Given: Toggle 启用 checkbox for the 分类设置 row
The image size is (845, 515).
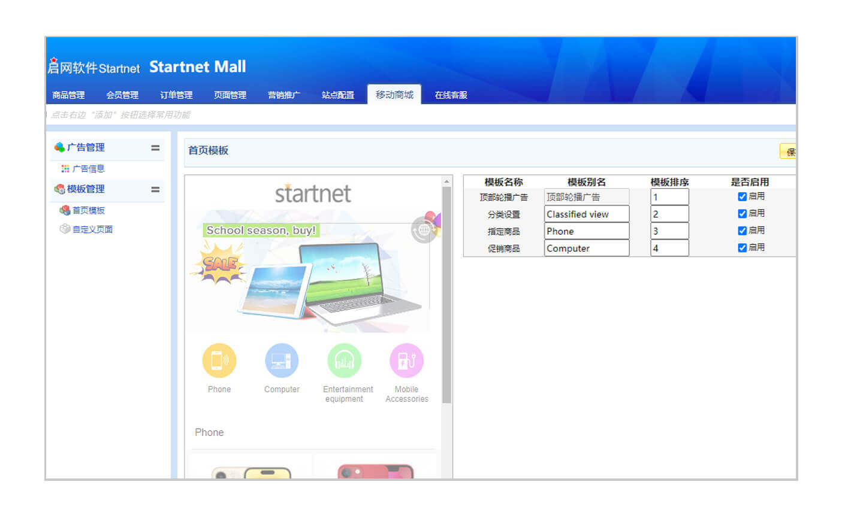Looking at the screenshot, I should (742, 214).
